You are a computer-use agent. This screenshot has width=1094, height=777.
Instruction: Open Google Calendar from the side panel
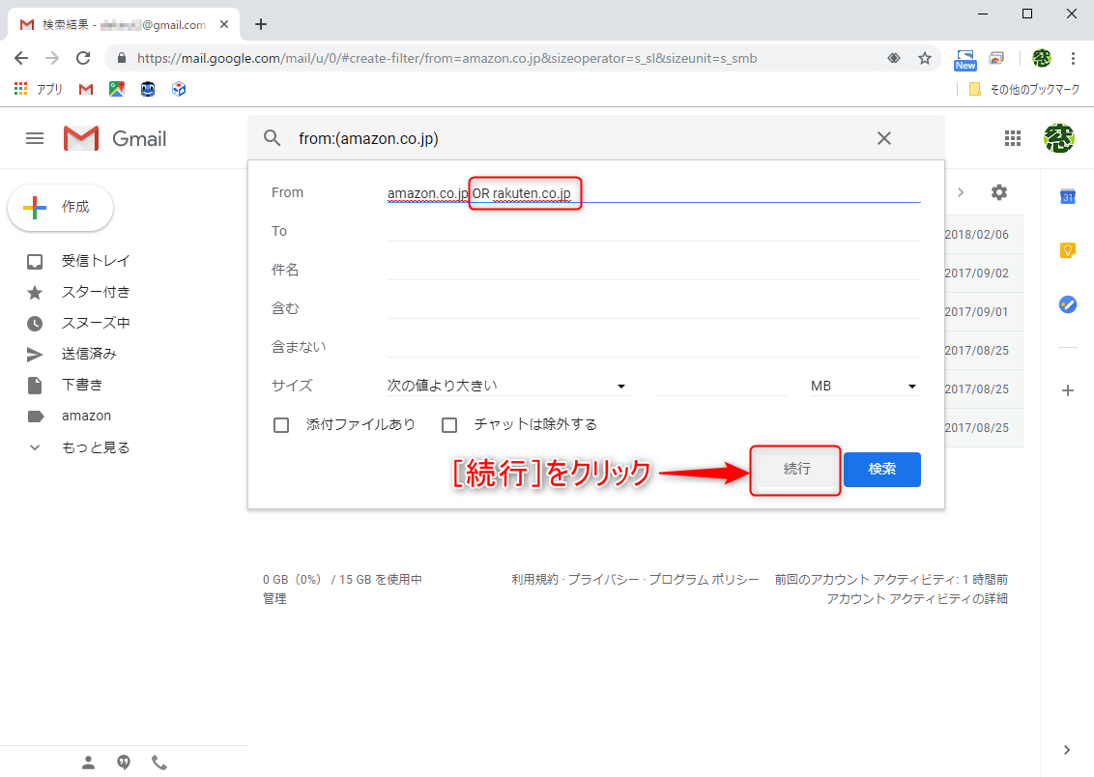[1067, 196]
